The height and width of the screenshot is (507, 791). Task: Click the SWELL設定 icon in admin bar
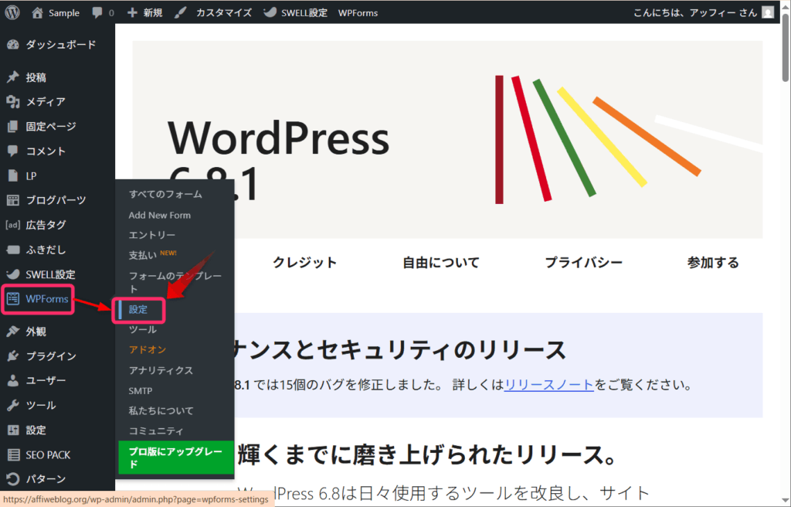click(270, 12)
